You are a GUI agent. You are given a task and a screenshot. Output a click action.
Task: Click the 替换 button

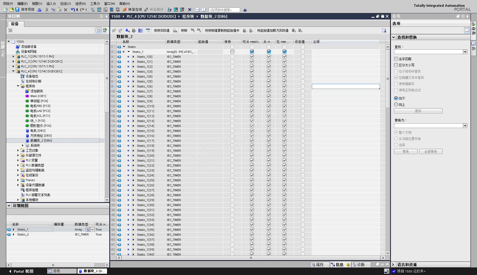pyautogui.click(x=406, y=151)
